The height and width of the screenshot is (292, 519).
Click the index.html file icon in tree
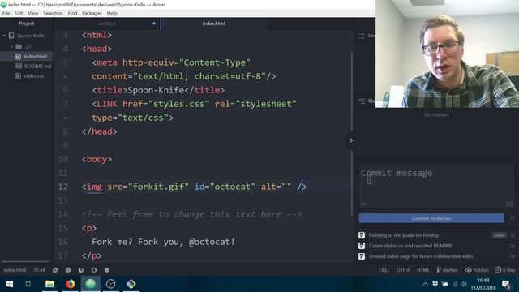[x=18, y=57]
